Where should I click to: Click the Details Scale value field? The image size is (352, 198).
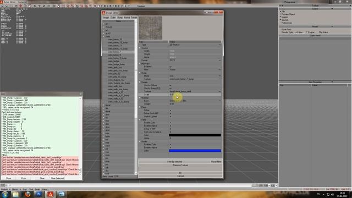[195, 95]
